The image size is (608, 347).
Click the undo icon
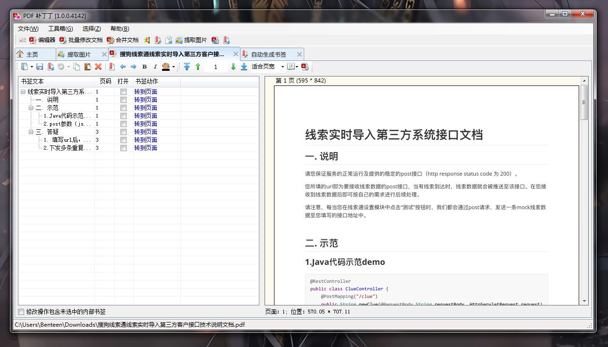(61, 67)
